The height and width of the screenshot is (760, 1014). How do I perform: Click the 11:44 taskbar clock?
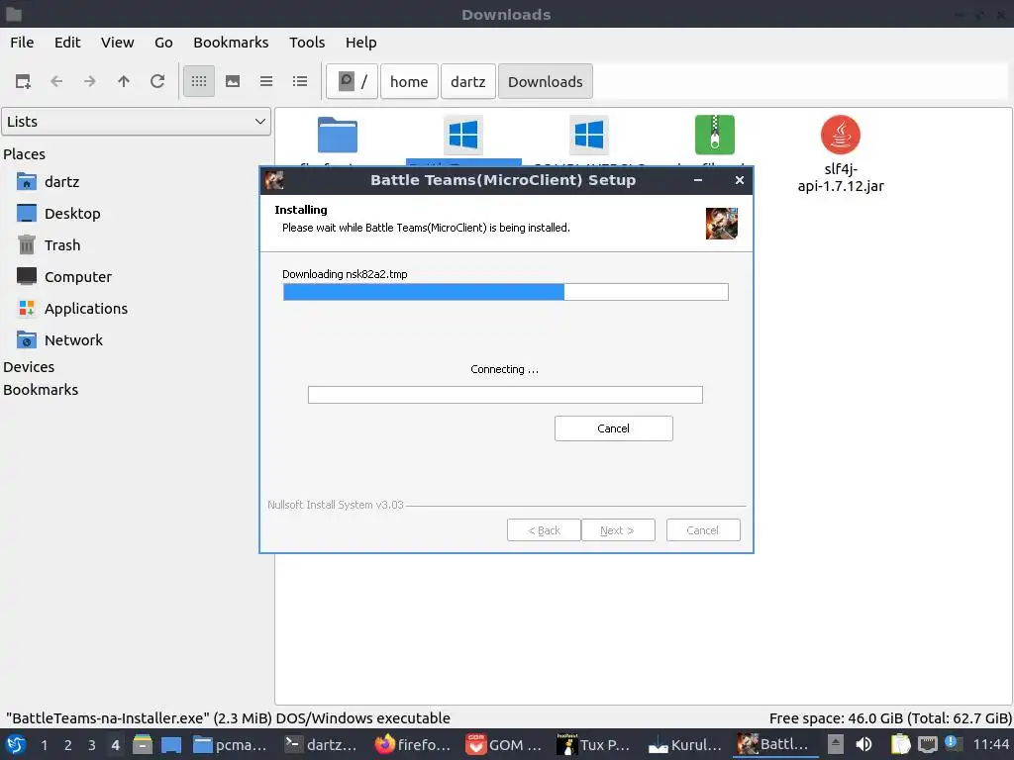[x=991, y=744]
